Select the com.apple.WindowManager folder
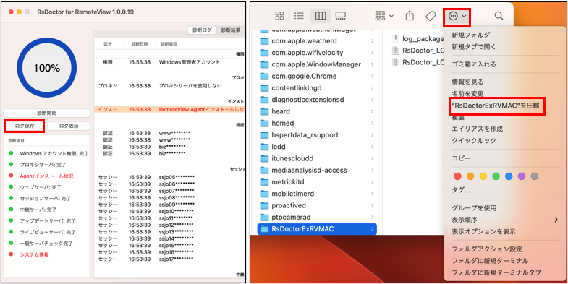Screen dimensions: 568x284 click(317, 64)
